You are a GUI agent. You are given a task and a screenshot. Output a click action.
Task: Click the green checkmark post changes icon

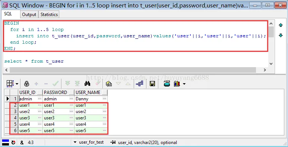(55, 84)
